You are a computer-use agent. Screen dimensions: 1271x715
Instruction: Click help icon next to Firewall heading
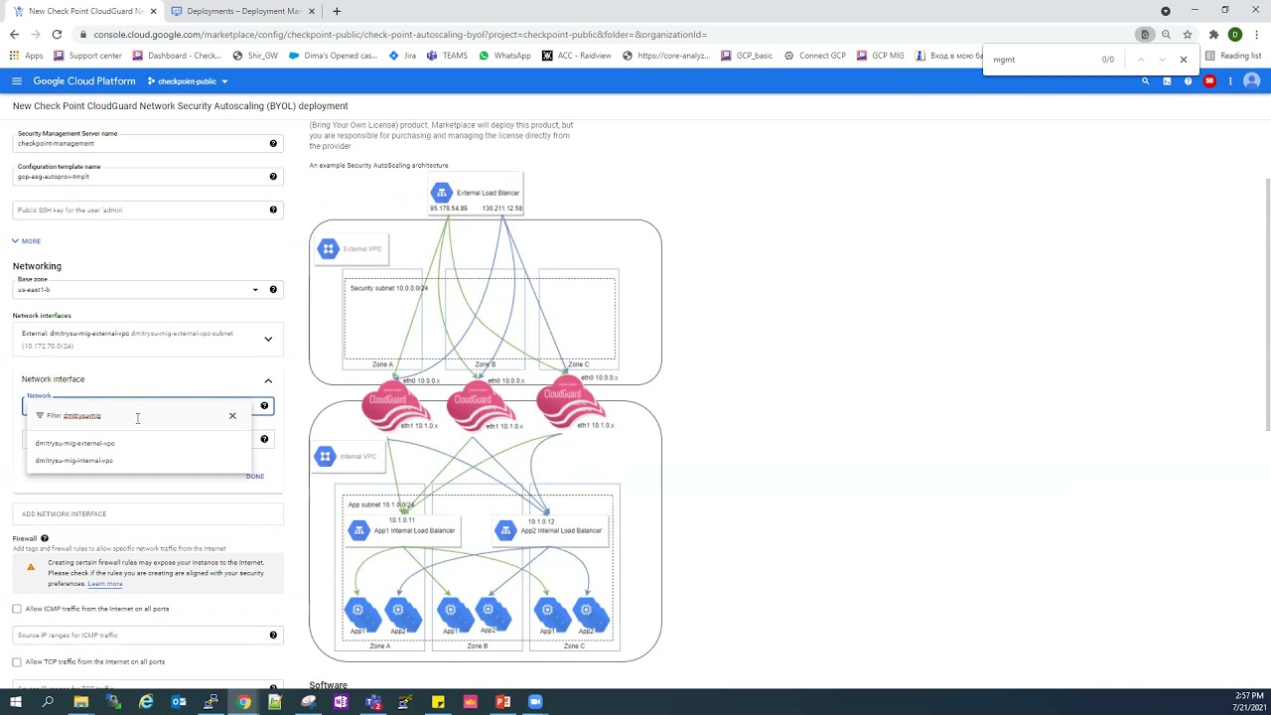[45, 538]
